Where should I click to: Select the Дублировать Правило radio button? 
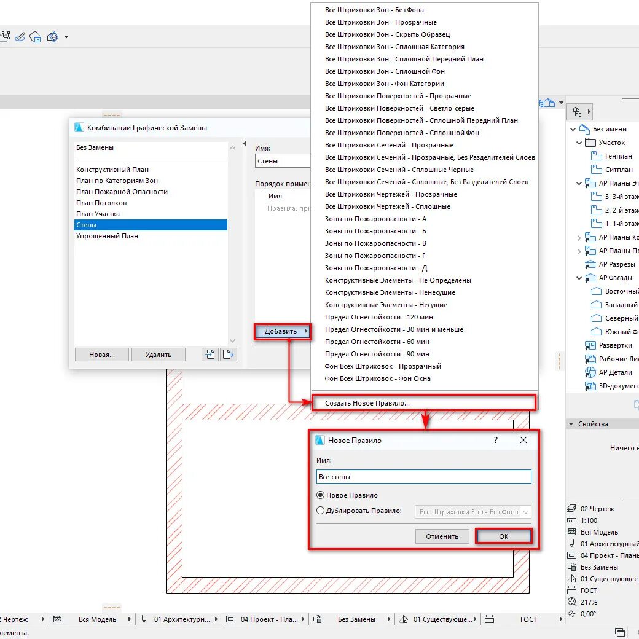click(320, 510)
